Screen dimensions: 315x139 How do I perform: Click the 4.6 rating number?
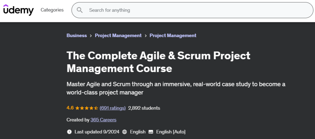pyautogui.click(x=70, y=108)
